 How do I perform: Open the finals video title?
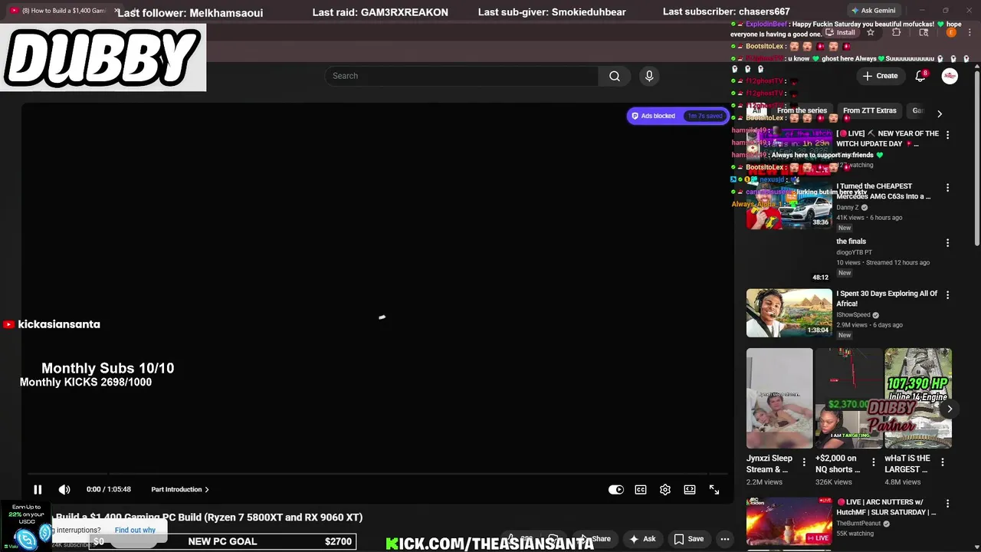point(851,242)
